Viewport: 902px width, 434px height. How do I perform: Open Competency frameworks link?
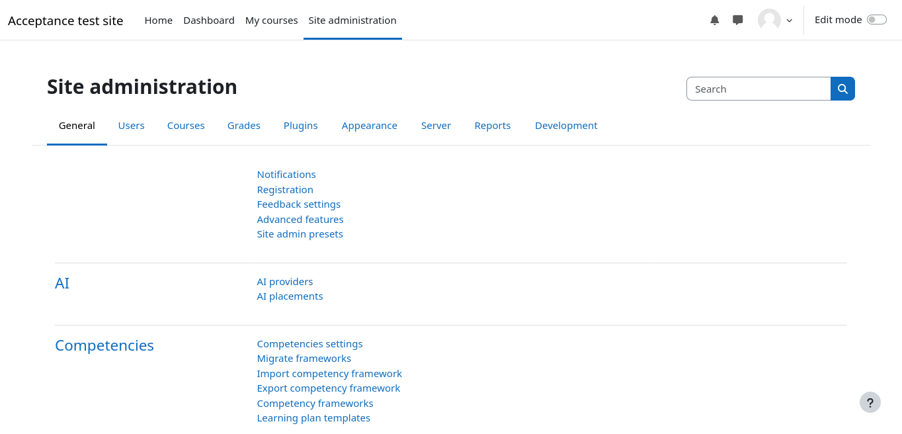tap(315, 404)
